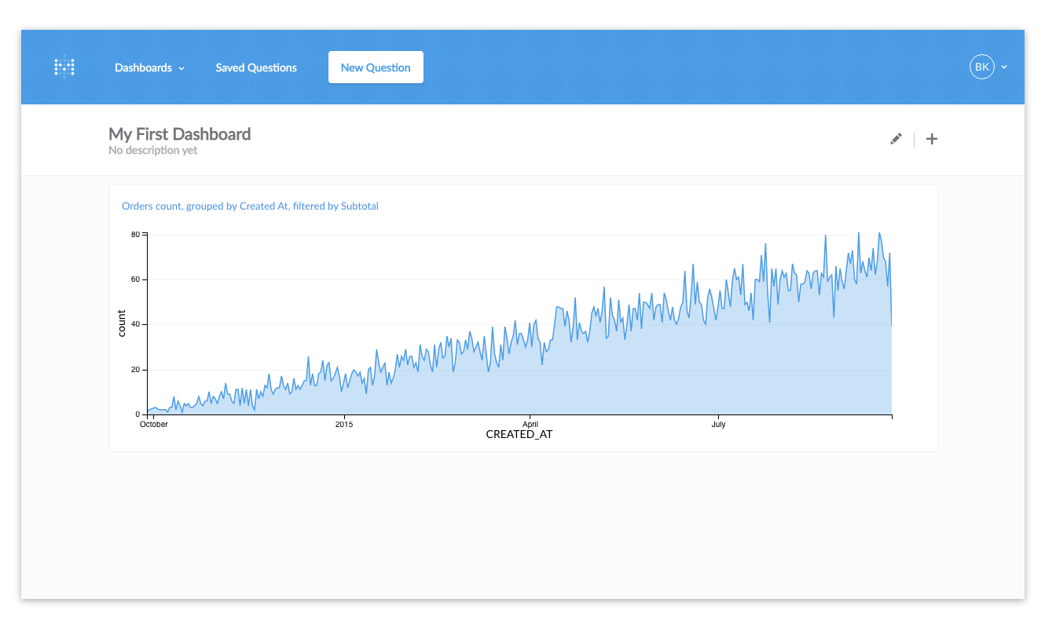Screen dimensions: 1045x628
Task: Click the October label on x-axis
Action: click(x=154, y=425)
